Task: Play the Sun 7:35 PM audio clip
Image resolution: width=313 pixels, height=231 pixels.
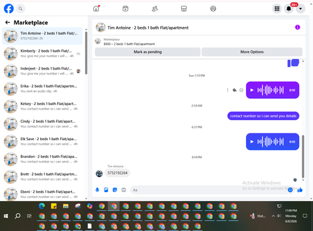Action: [252, 90]
